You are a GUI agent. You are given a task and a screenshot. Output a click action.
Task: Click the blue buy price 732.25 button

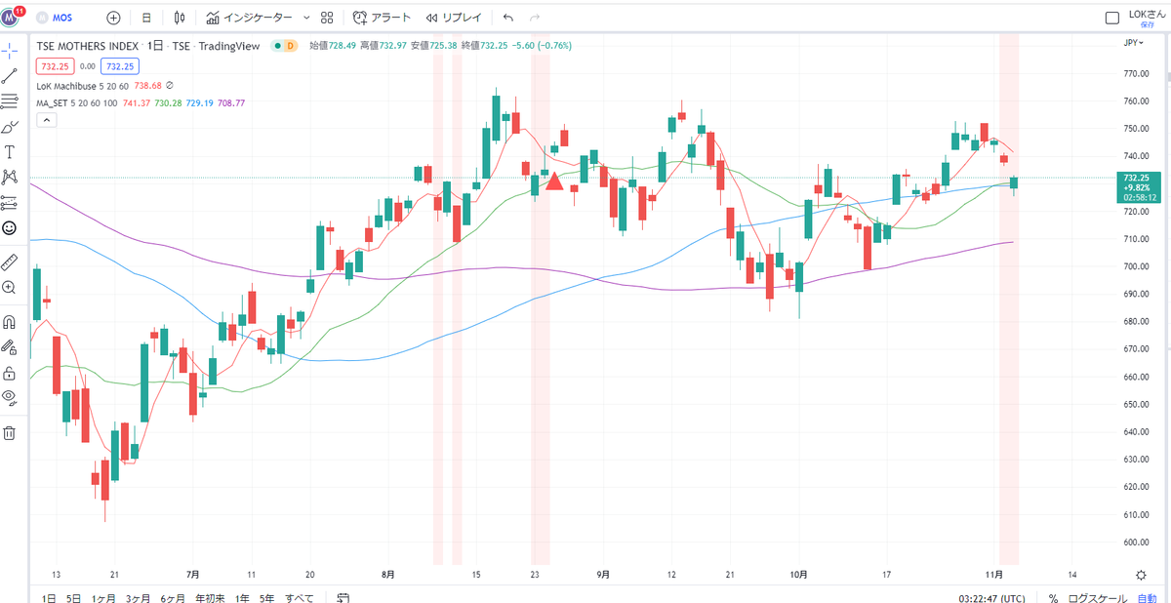click(122, 65)
